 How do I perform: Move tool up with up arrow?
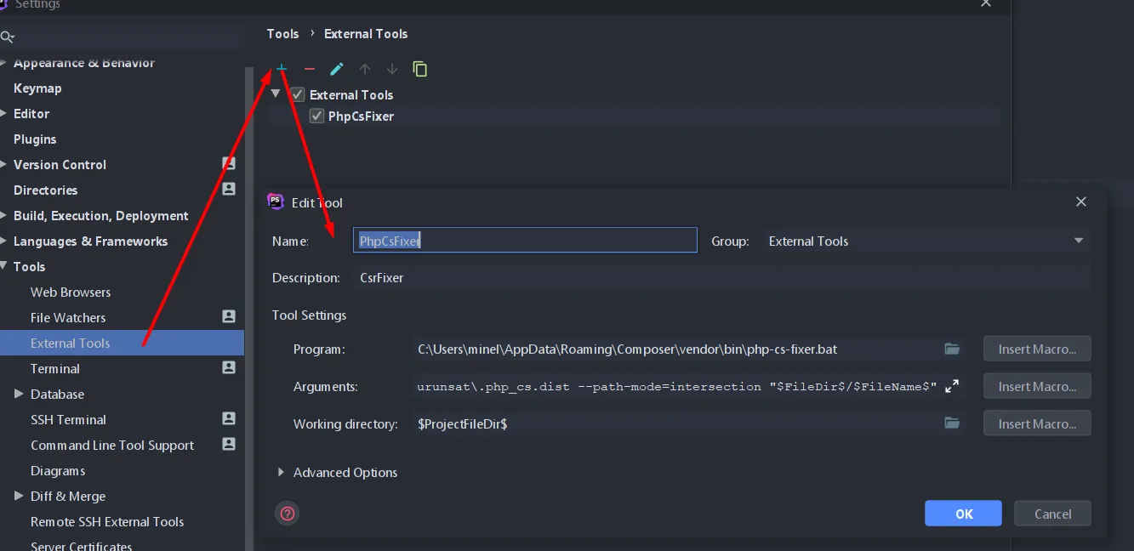pos(365,69)
